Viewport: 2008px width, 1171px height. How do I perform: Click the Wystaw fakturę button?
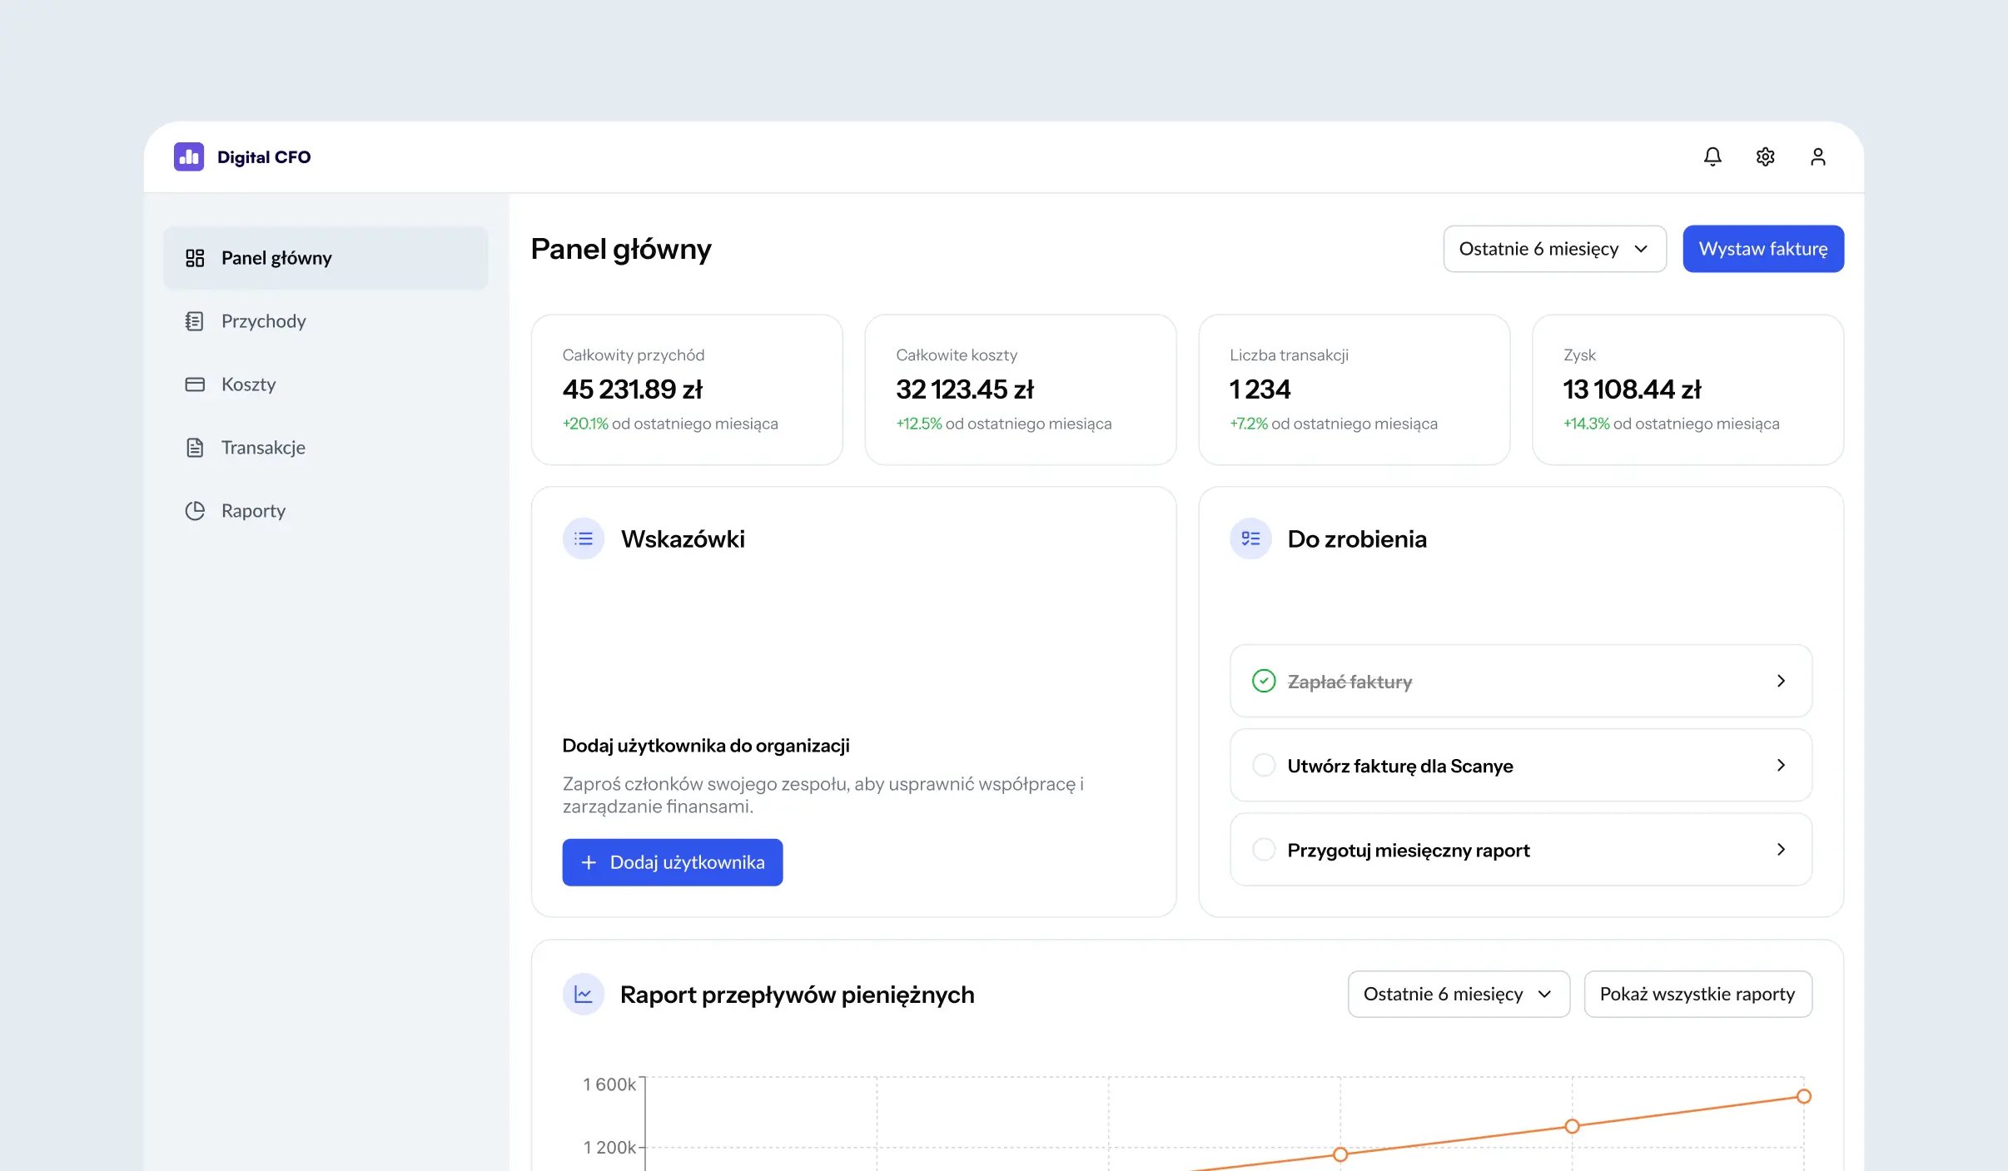[x=1763, y=249]
